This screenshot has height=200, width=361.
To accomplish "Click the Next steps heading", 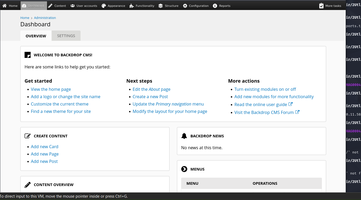I will tap(139, 81).
